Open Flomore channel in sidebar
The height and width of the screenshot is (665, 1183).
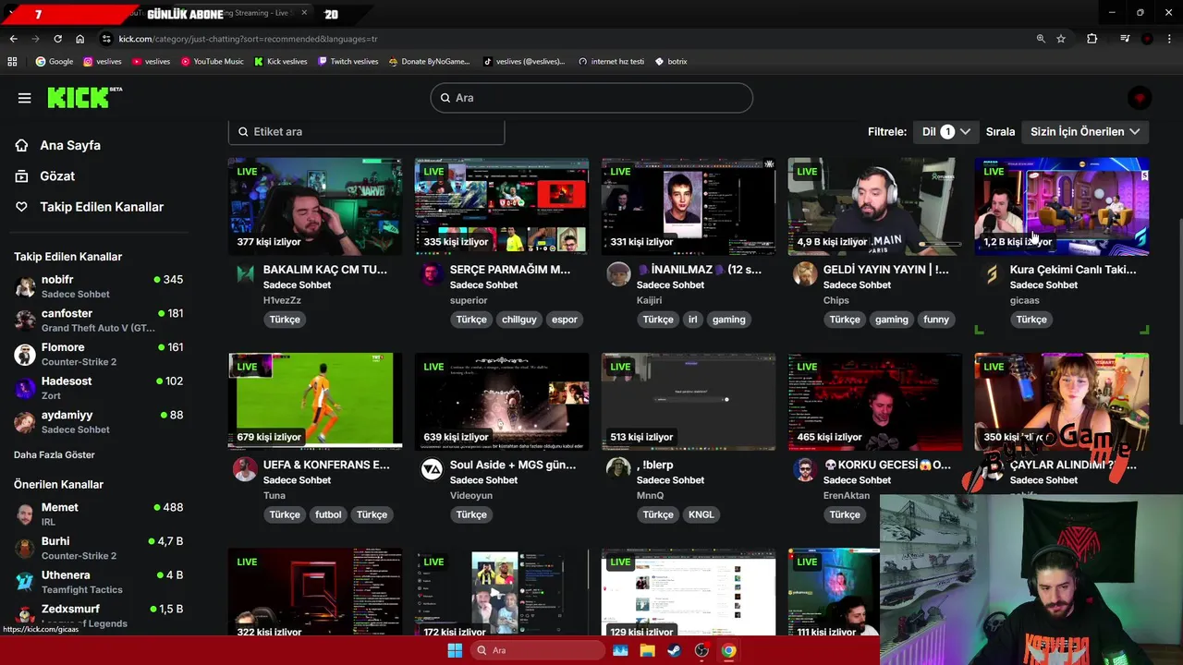pyautogui.click(x=100, y=354)
